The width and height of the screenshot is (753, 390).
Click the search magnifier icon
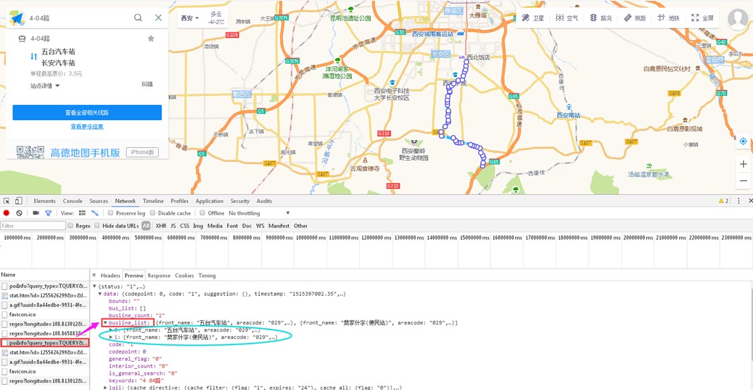138,18
